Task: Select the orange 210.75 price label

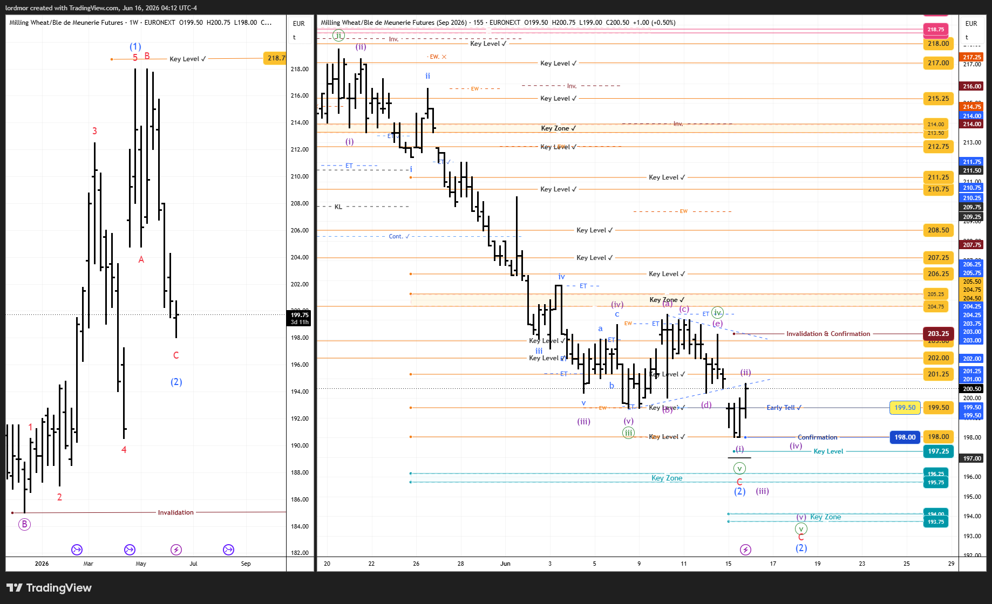Action: (939, 189)
